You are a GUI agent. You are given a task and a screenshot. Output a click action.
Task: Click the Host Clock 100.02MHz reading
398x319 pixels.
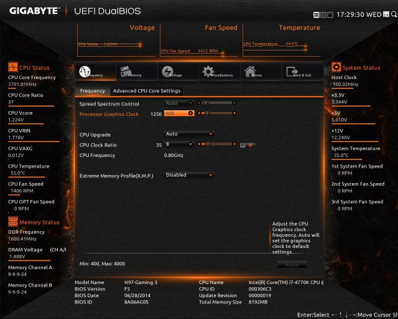point(345,84)
